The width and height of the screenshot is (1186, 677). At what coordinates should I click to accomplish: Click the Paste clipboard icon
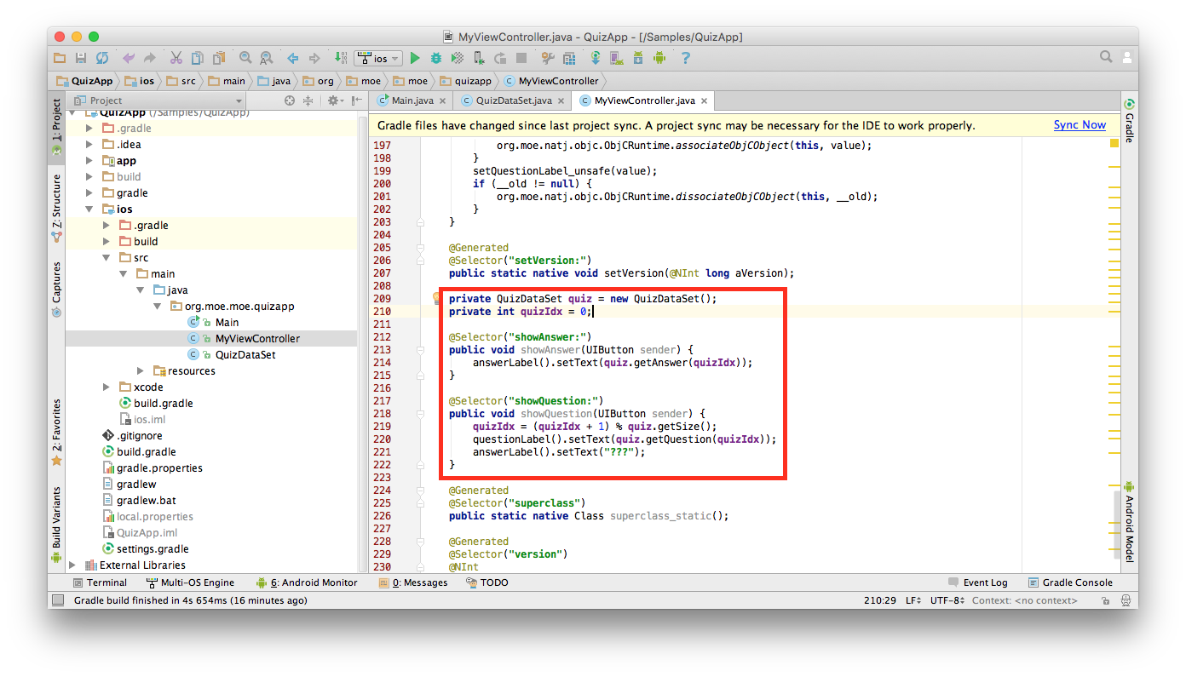pyautogui.click(x=219, y=58)
